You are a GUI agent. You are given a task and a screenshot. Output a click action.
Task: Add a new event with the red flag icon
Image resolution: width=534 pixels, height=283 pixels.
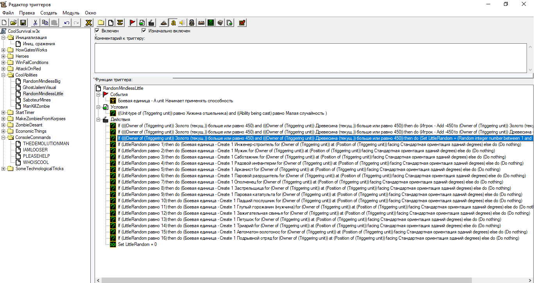132,23
